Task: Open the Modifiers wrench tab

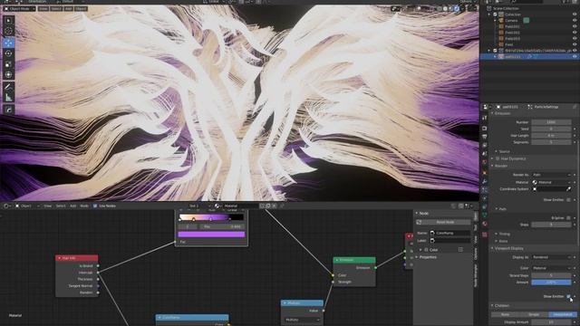Action: pyautogui.click(x=485, y=181)
